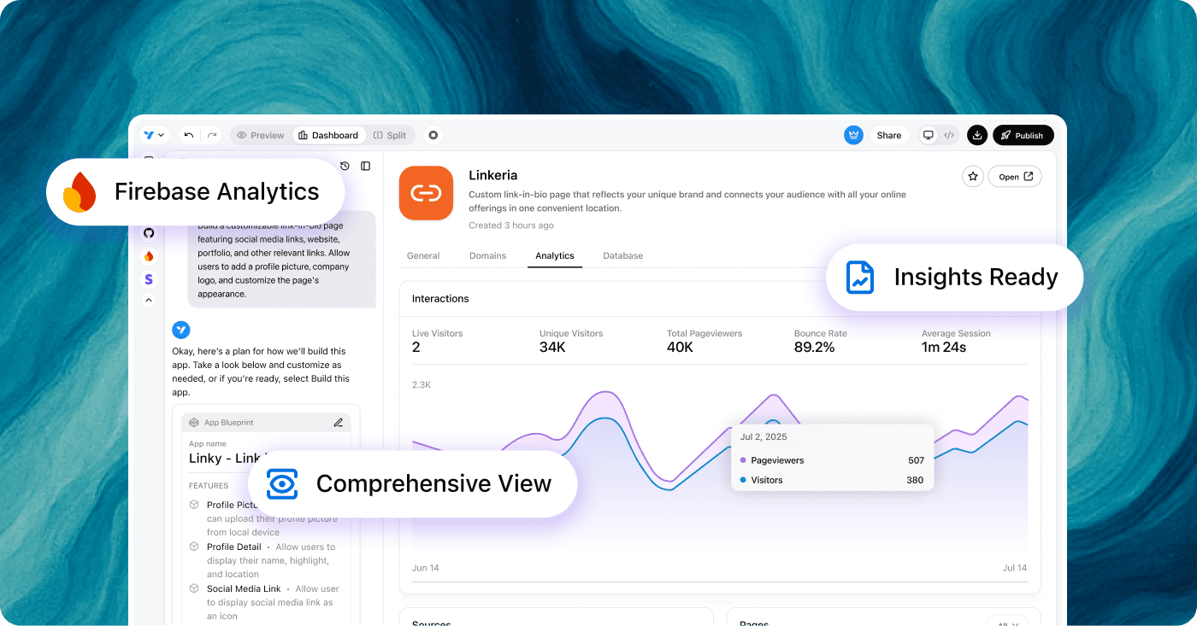
Task: Open the chat version history icon
Action: click(345, 166)
